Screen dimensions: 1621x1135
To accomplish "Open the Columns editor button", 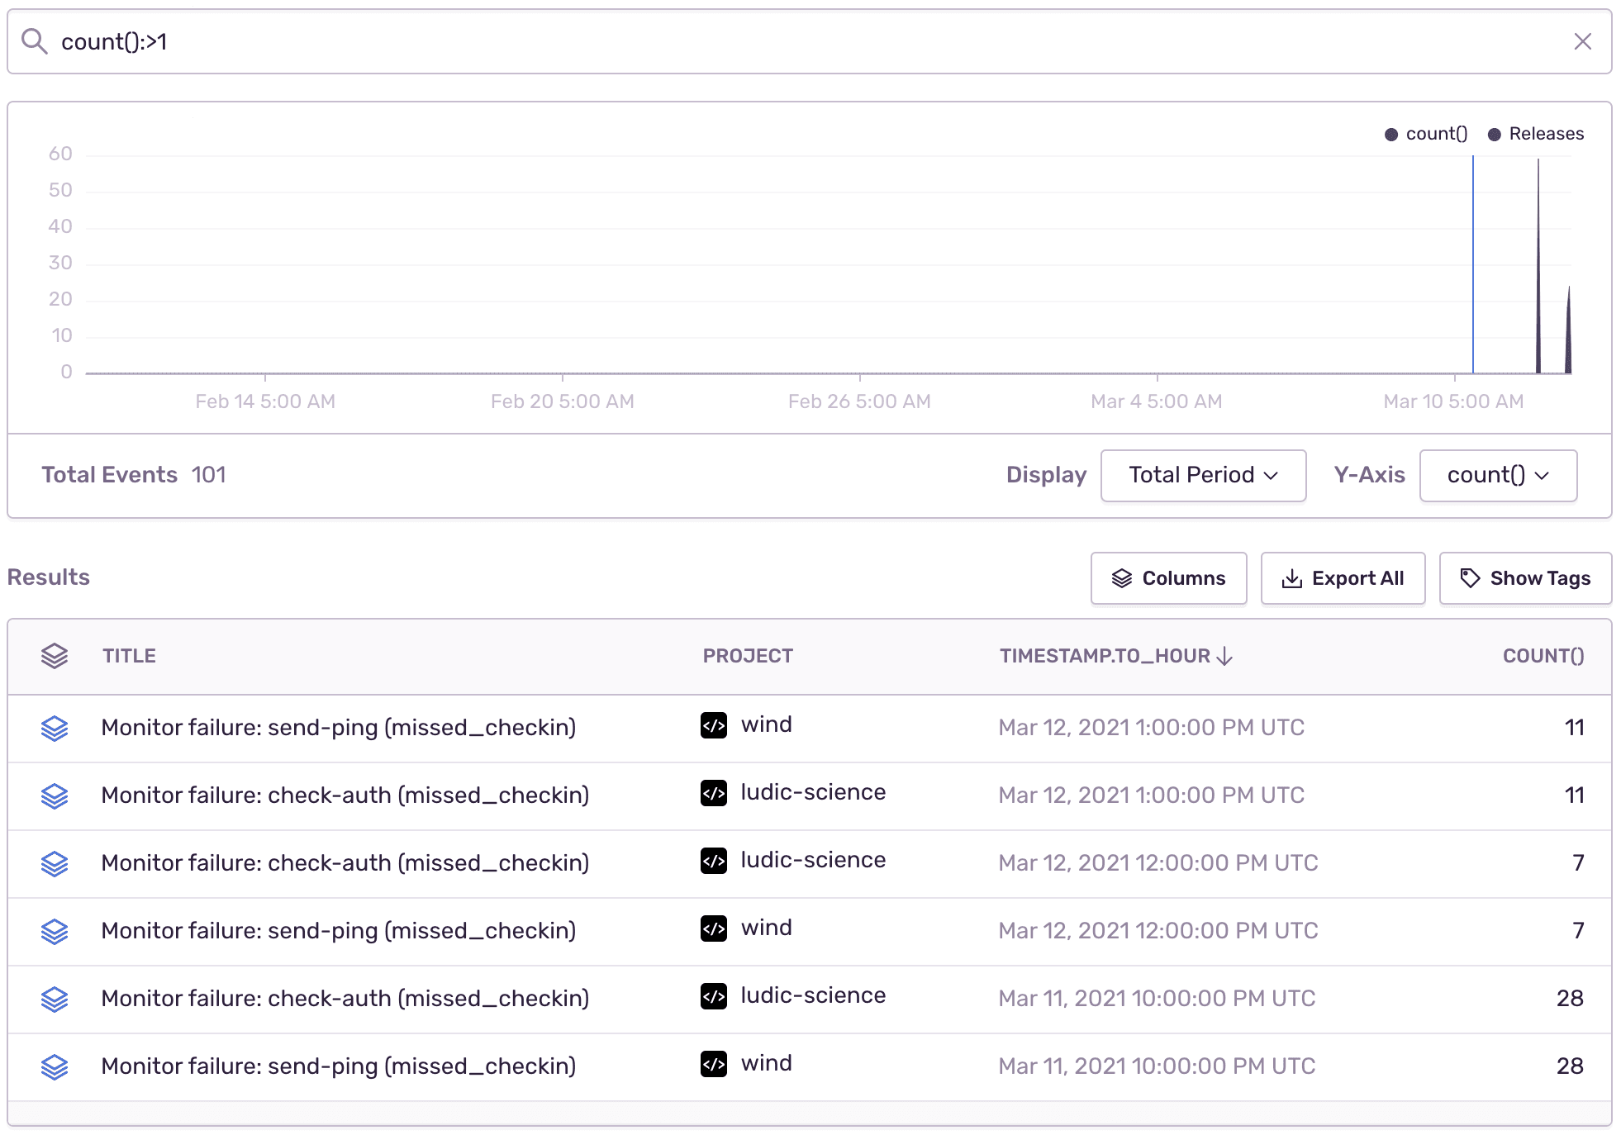I will pos(1168,578).
